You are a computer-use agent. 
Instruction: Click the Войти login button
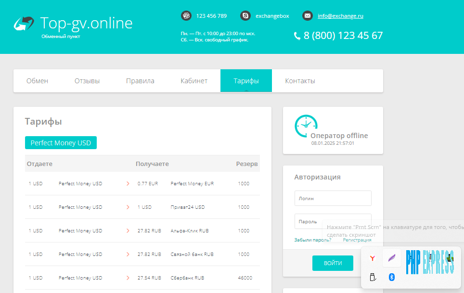(333, 263)
